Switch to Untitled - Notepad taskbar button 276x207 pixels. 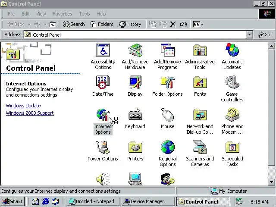point(93,201)
